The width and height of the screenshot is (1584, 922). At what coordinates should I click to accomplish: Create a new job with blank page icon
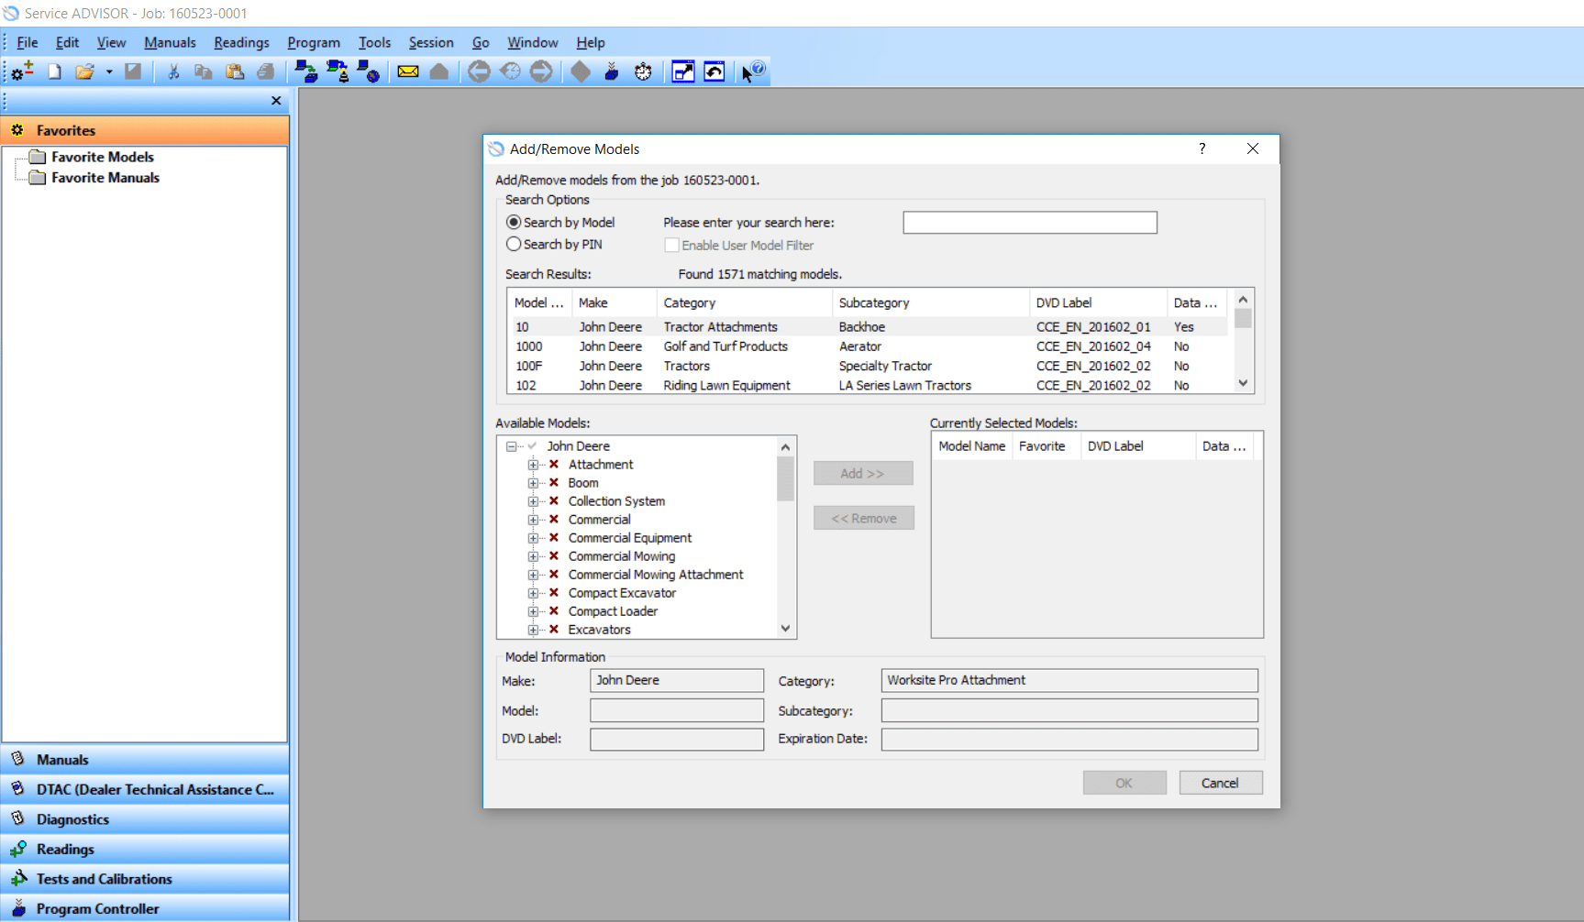(55, 71)
